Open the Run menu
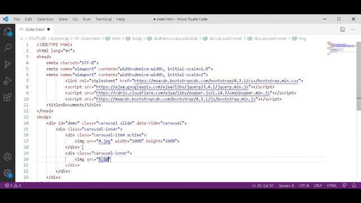Image resolution: width=361 pixels, height=203 pixels. pyautogui.click(x=87, y=19)
